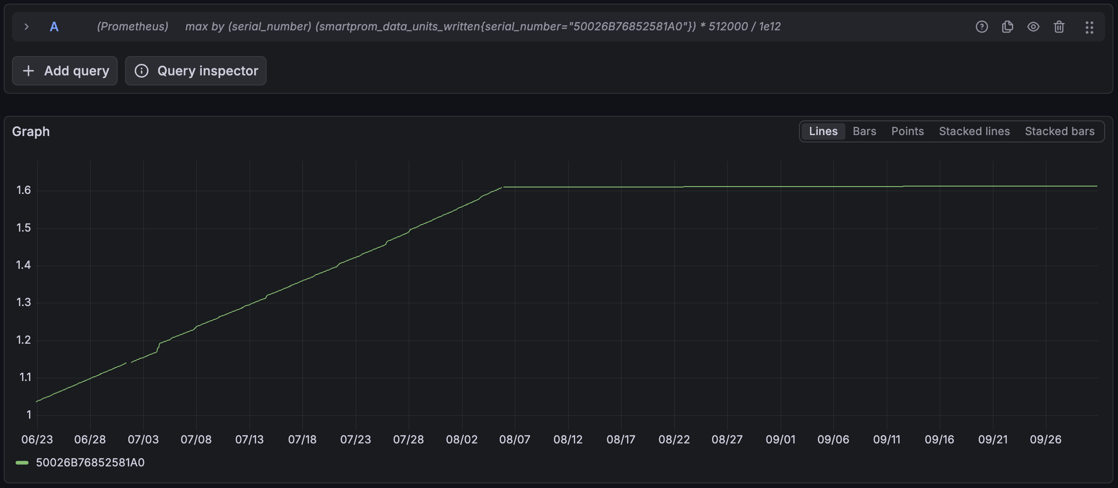The height and width of the screenshot is (488, 1118).
Task: Open the query help icon for query A
Action: tap(981, 27)
